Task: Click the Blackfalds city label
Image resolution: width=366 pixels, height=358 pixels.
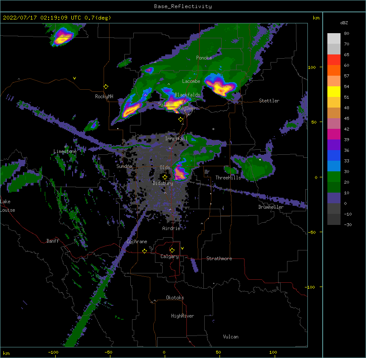Action: (187, 95)
